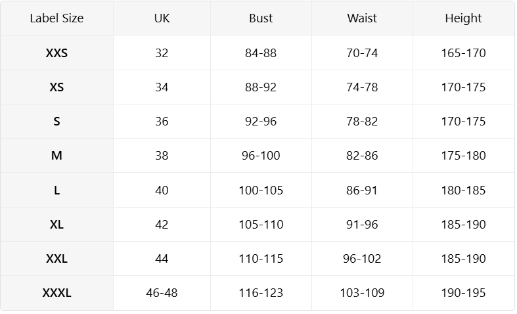Select the XXS size row label
This screenshot has width=517, height=314.
click(56, 53)
